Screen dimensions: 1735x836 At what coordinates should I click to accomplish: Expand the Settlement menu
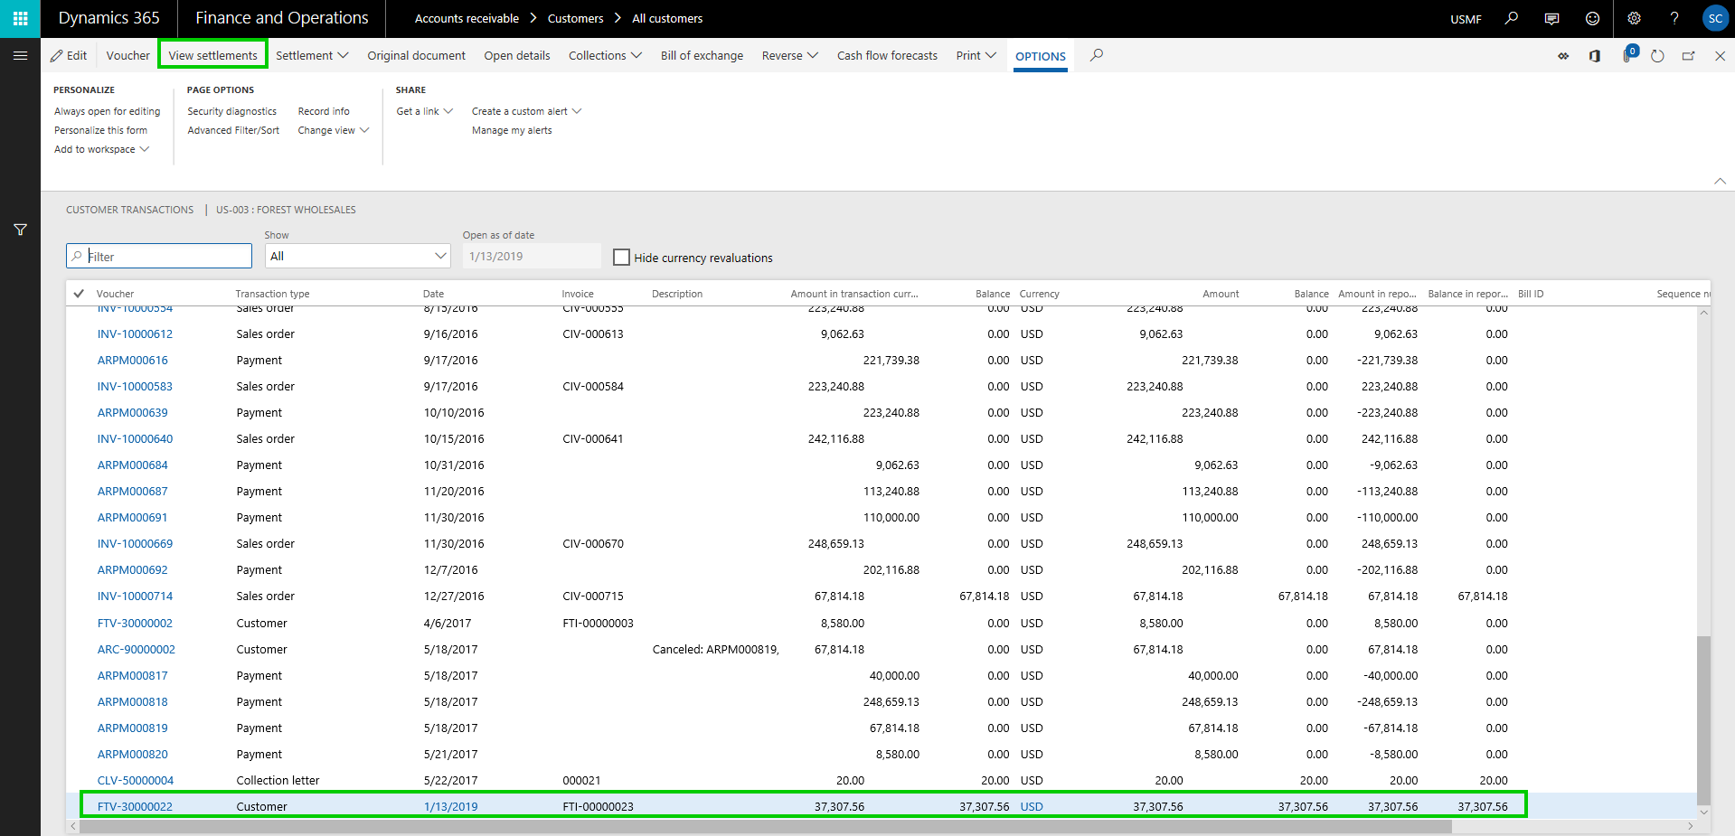pyautogui.click(x=311, y=55)
